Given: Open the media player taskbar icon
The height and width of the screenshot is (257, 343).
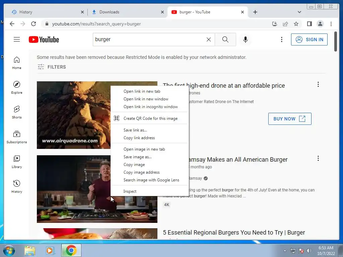Looking at the screenshot, I should point(50,250).
